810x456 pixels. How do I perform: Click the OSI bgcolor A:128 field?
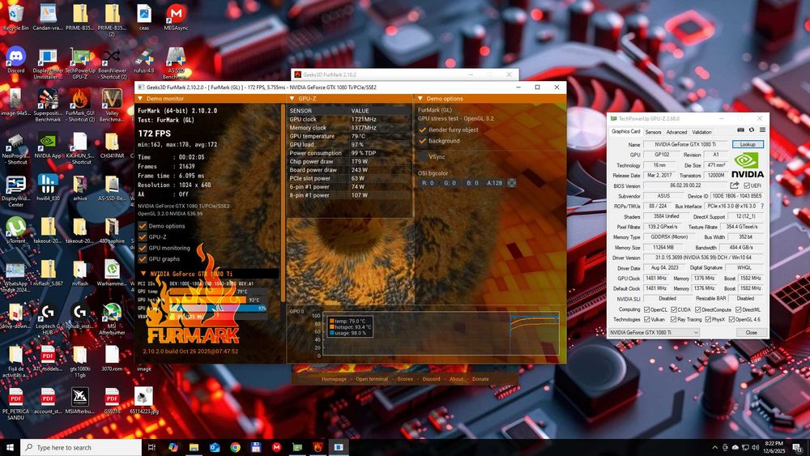click(x=494, y=183)
